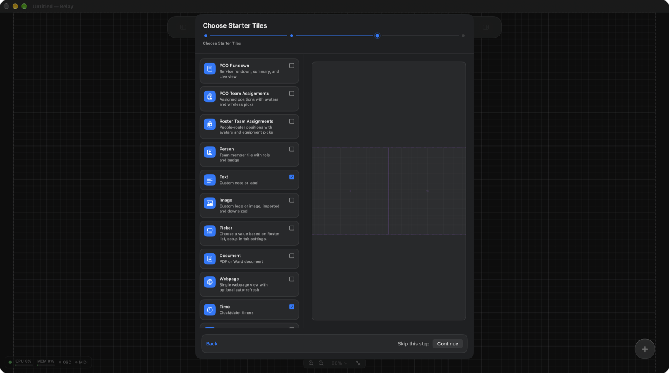Click the MEM 0% usage meter
The width and height of the screenshot is (669, 373).
(46, 362)
